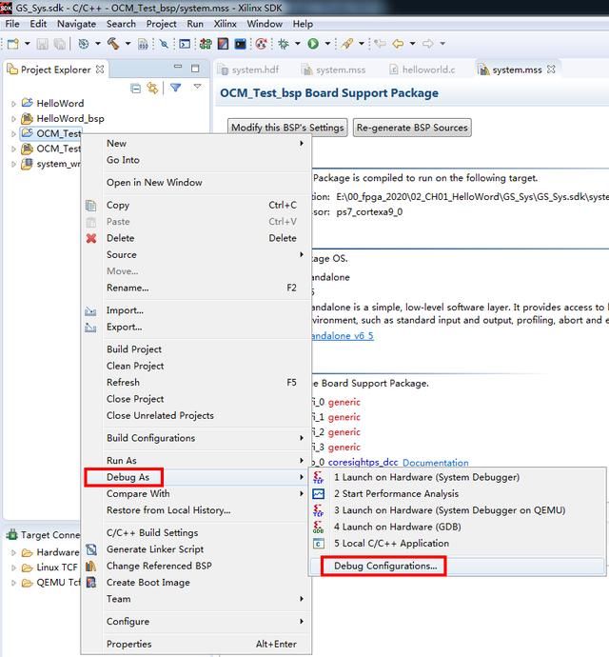Screen dimensions: 609x657
Task: Click the Copy icon in context menu
Action: point(91,206)
